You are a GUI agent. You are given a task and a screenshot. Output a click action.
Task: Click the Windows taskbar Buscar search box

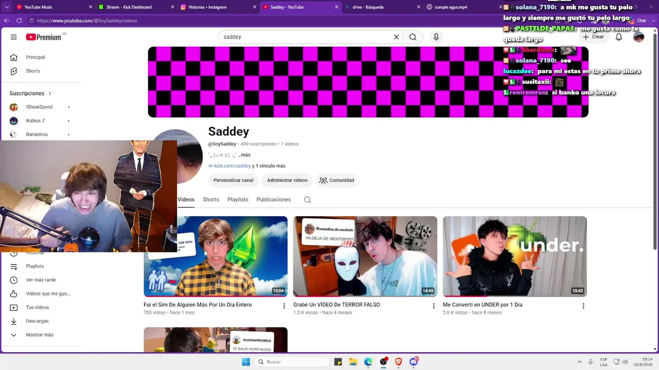tap(292, 362)
